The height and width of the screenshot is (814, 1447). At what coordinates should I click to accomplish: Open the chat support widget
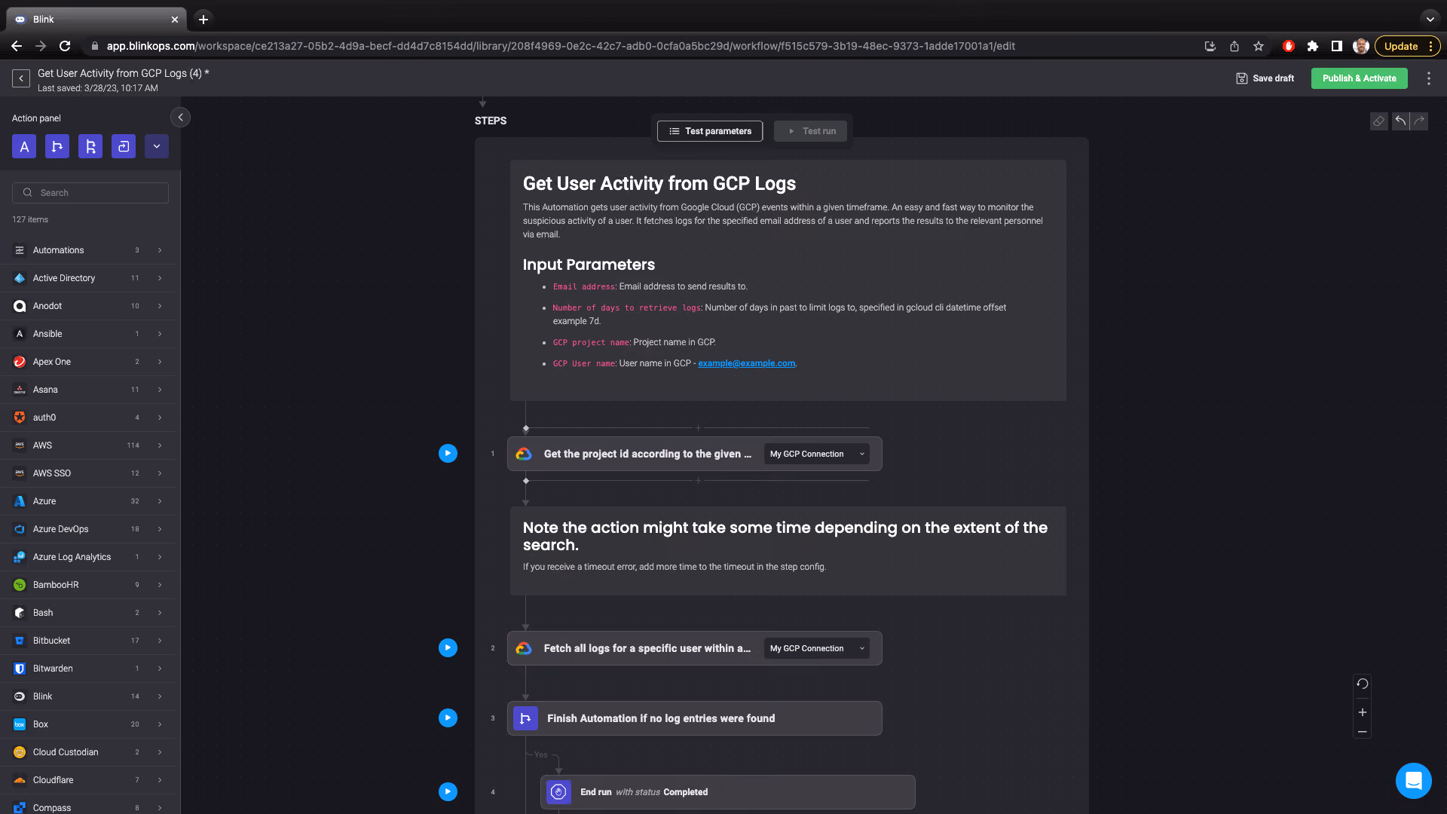[1413, 780]
